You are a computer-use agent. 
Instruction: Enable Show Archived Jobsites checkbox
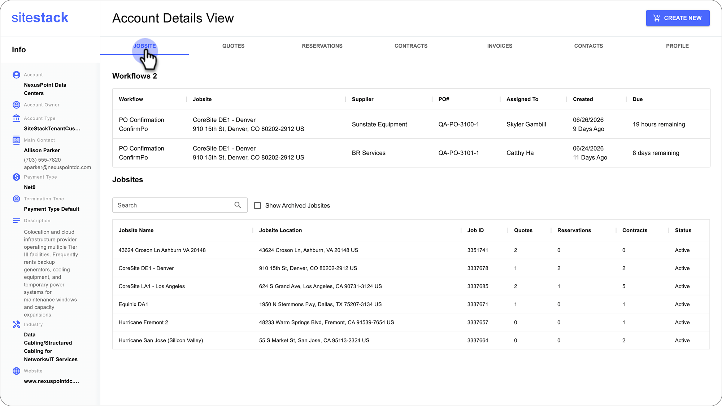257,205
